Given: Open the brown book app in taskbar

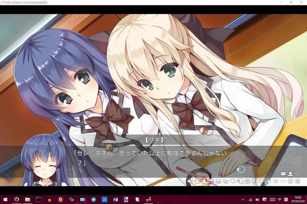Looking at the screenshot, I should click(x=71, y=200).
